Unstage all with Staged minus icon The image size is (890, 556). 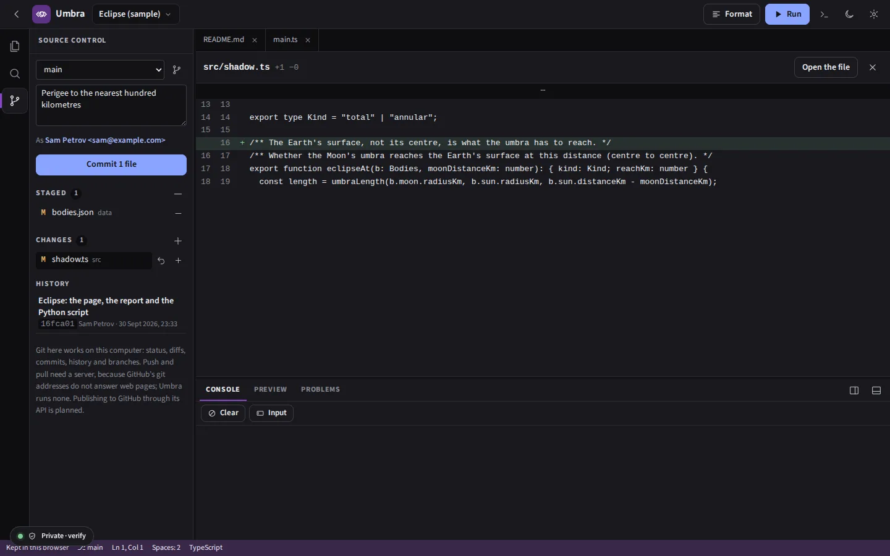(x=178, y=193)
